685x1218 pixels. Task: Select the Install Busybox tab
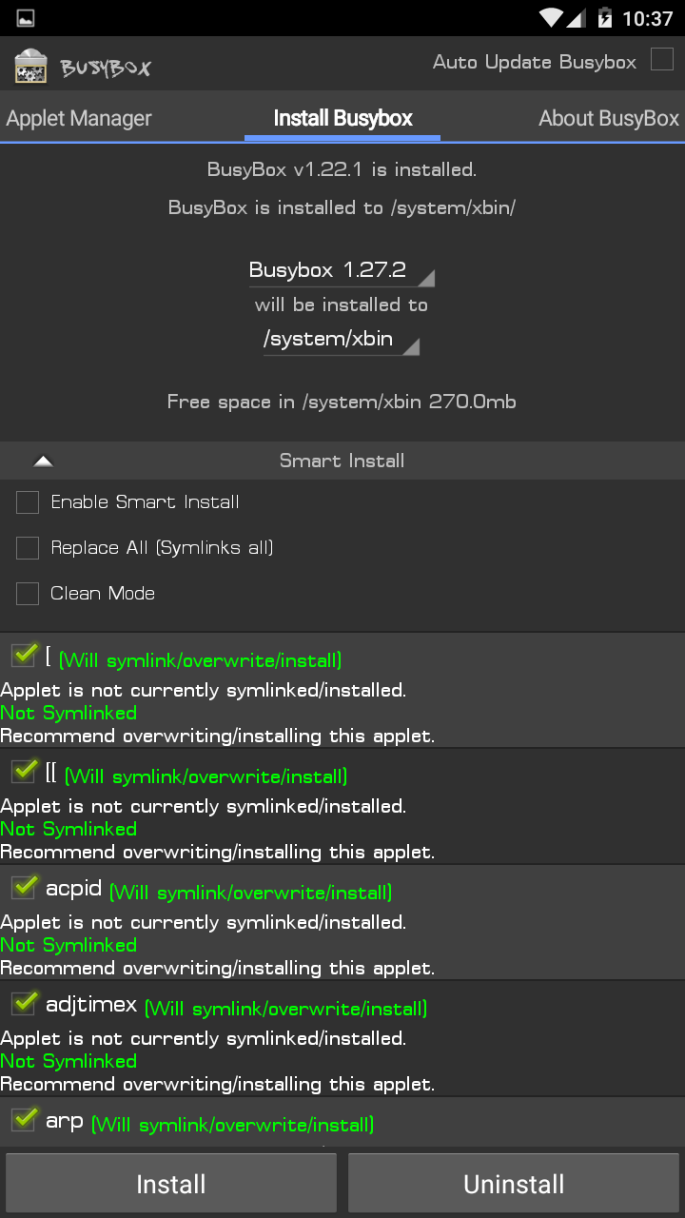pos(342,119)
